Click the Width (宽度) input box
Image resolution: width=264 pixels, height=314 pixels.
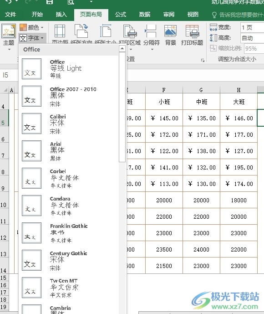[252, 27]
